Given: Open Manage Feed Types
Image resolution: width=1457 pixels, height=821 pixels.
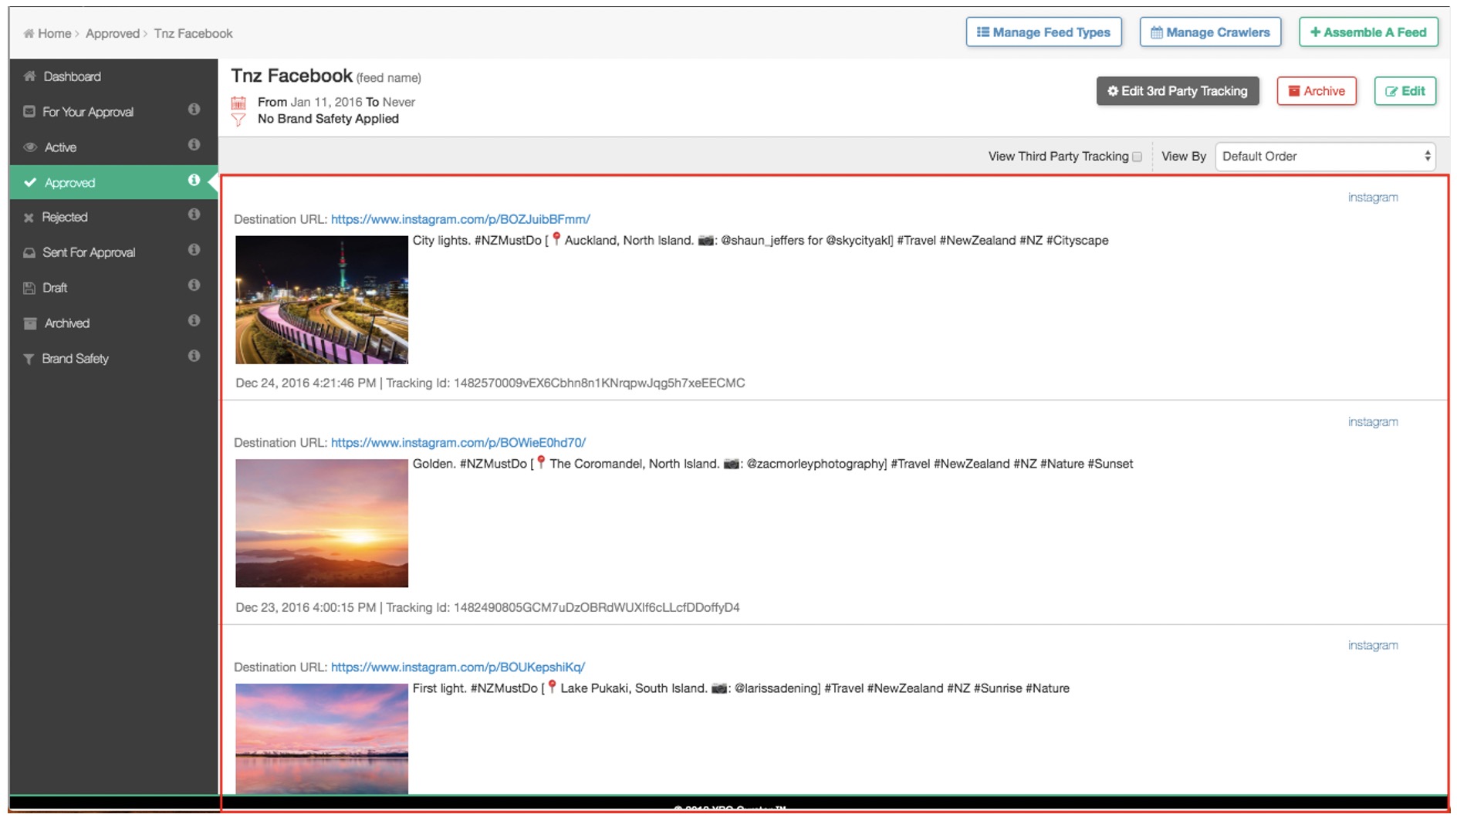Looking at the screenshot, I should (1043, 32).
